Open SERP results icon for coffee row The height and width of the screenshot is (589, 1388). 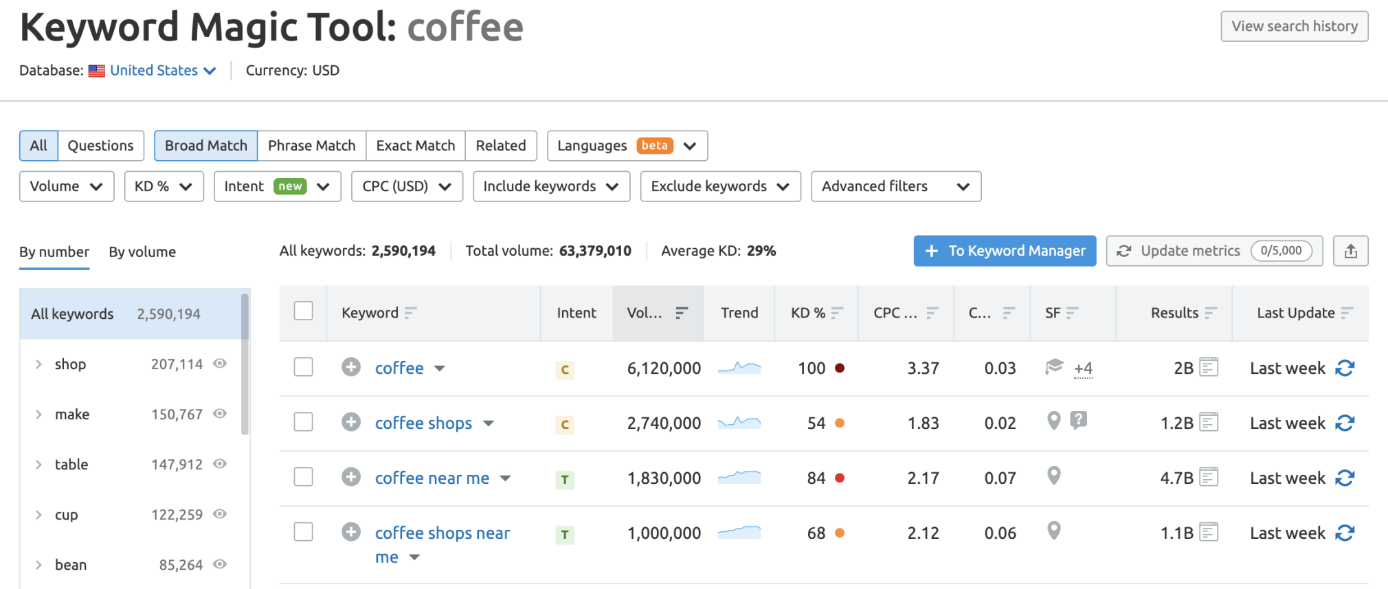click(1209, 367)
